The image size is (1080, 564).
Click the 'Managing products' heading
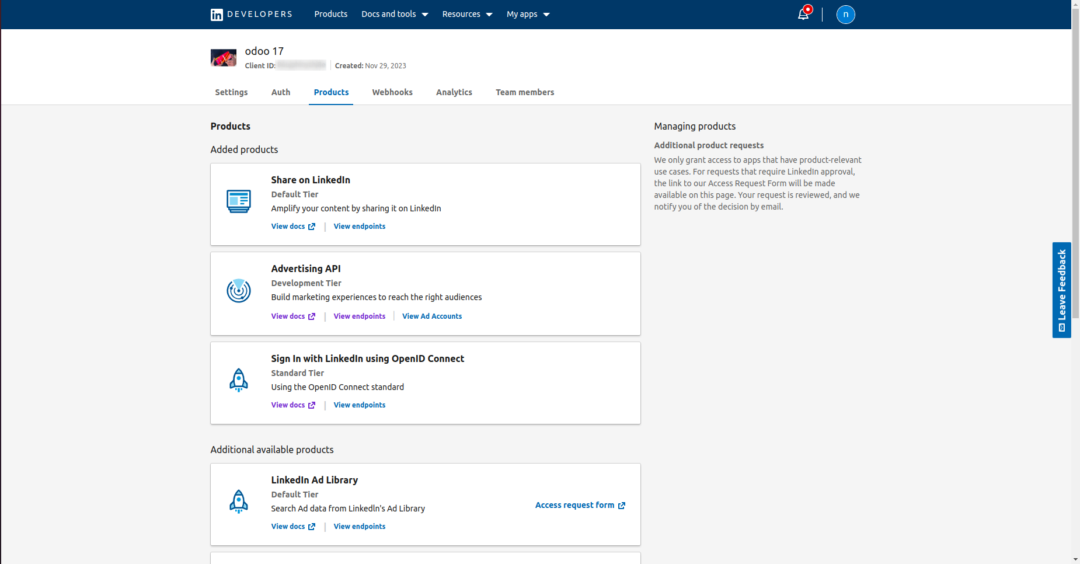point(695,126)
